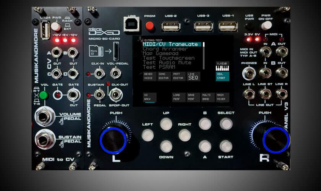Tap SAVE PERF on the touchscreen
The image size is (321, 191).
click(x=193, y=97)
